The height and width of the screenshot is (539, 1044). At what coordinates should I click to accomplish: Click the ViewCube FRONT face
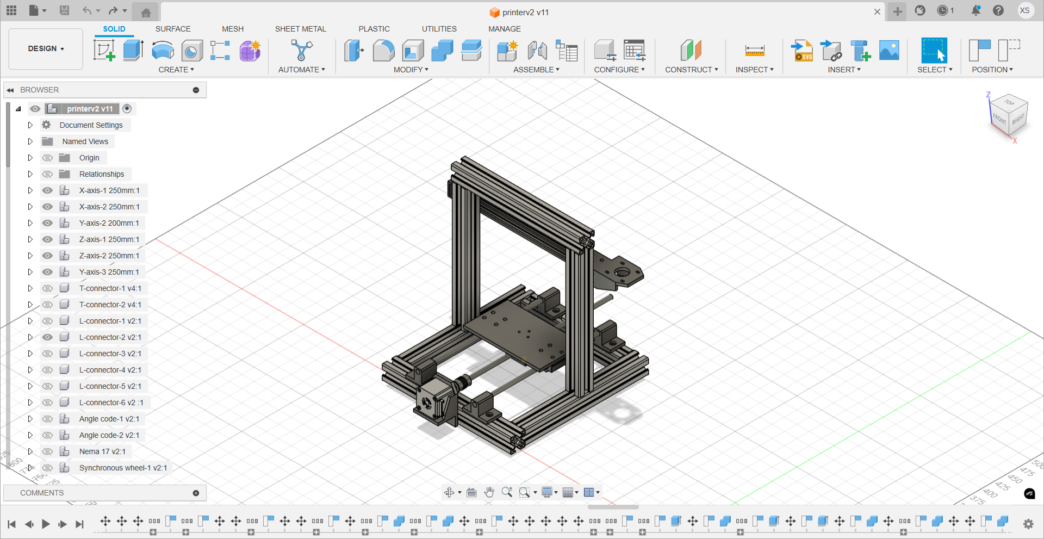[999, 119]
